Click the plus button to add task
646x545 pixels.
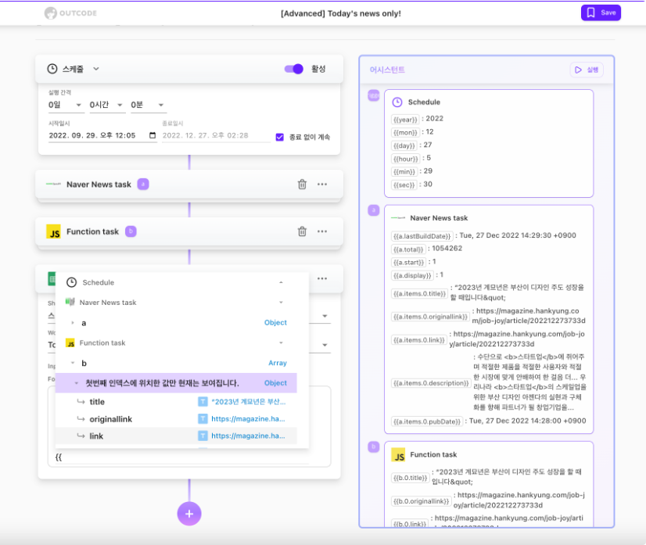pyautogui.click(x=188, y=514)
